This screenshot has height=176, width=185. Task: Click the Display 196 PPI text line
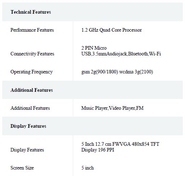tap(98, 150)
